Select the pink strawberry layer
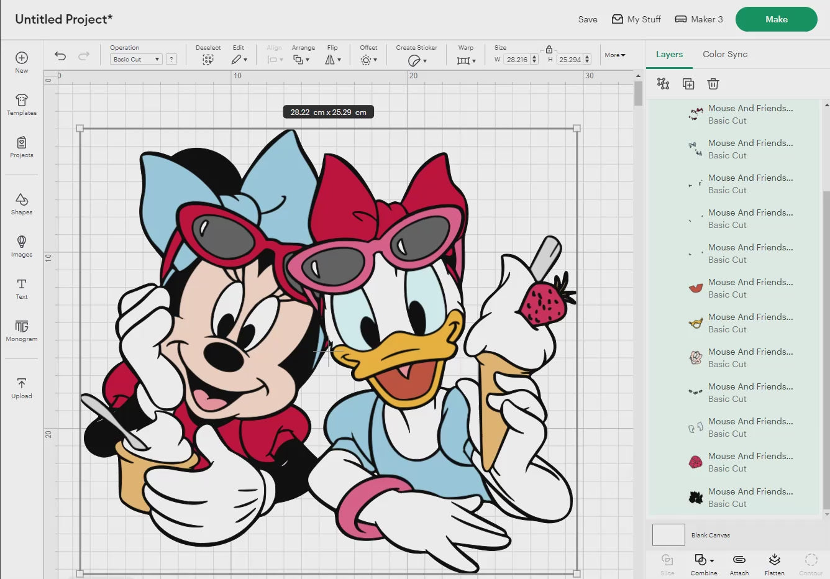The width and height of the screenshot is (830, 579). click(x=734, y=462)
